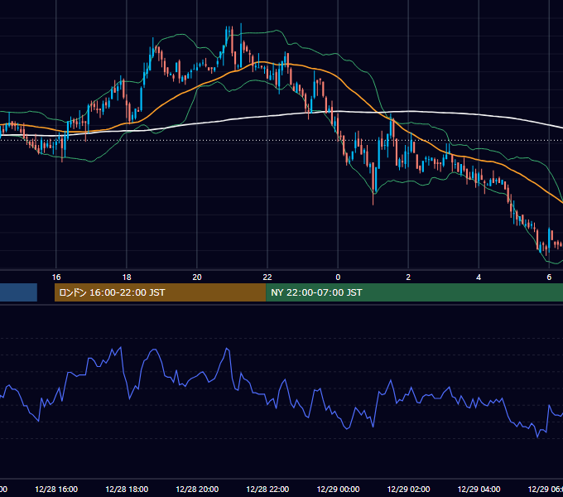Click the 12/29 00:00 date label
Image resolution: width=563 pixels, height=497 pixels.
pos(338,489)
